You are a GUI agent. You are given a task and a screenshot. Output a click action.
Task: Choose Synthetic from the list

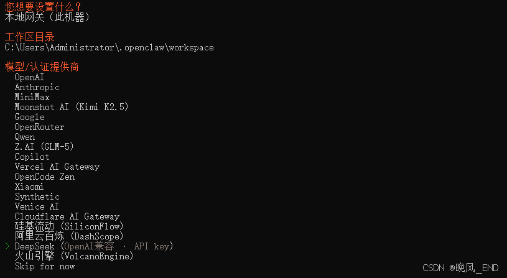pyautogui.click(x=37, y=197)
